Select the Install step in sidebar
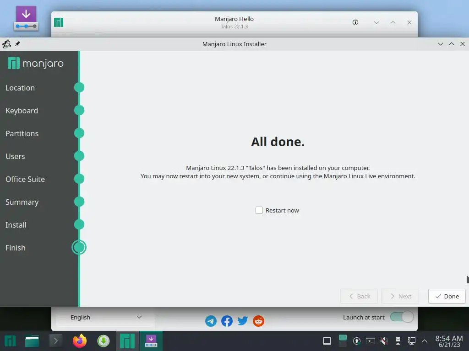The height and width of the screenshot is (351, 469). tap(16, 225)
